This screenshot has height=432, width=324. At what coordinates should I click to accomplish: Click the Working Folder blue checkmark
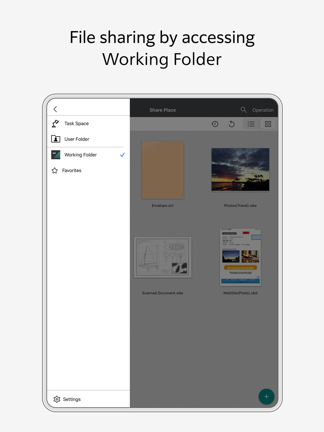(122, 155)
